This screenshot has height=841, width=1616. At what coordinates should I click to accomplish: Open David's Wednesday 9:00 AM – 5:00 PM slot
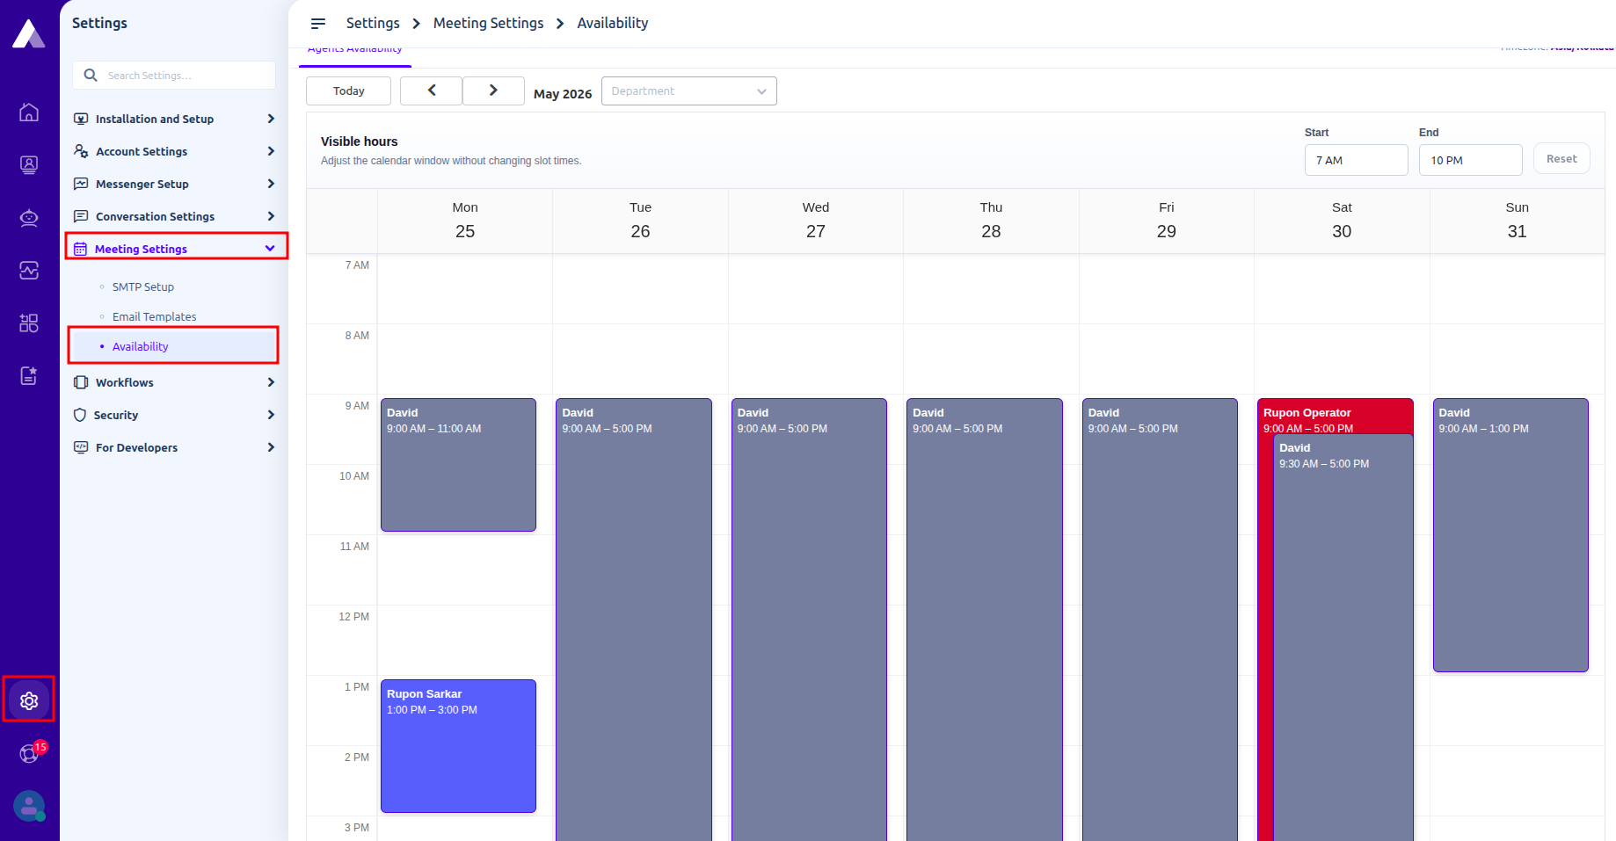click(809, 620)
